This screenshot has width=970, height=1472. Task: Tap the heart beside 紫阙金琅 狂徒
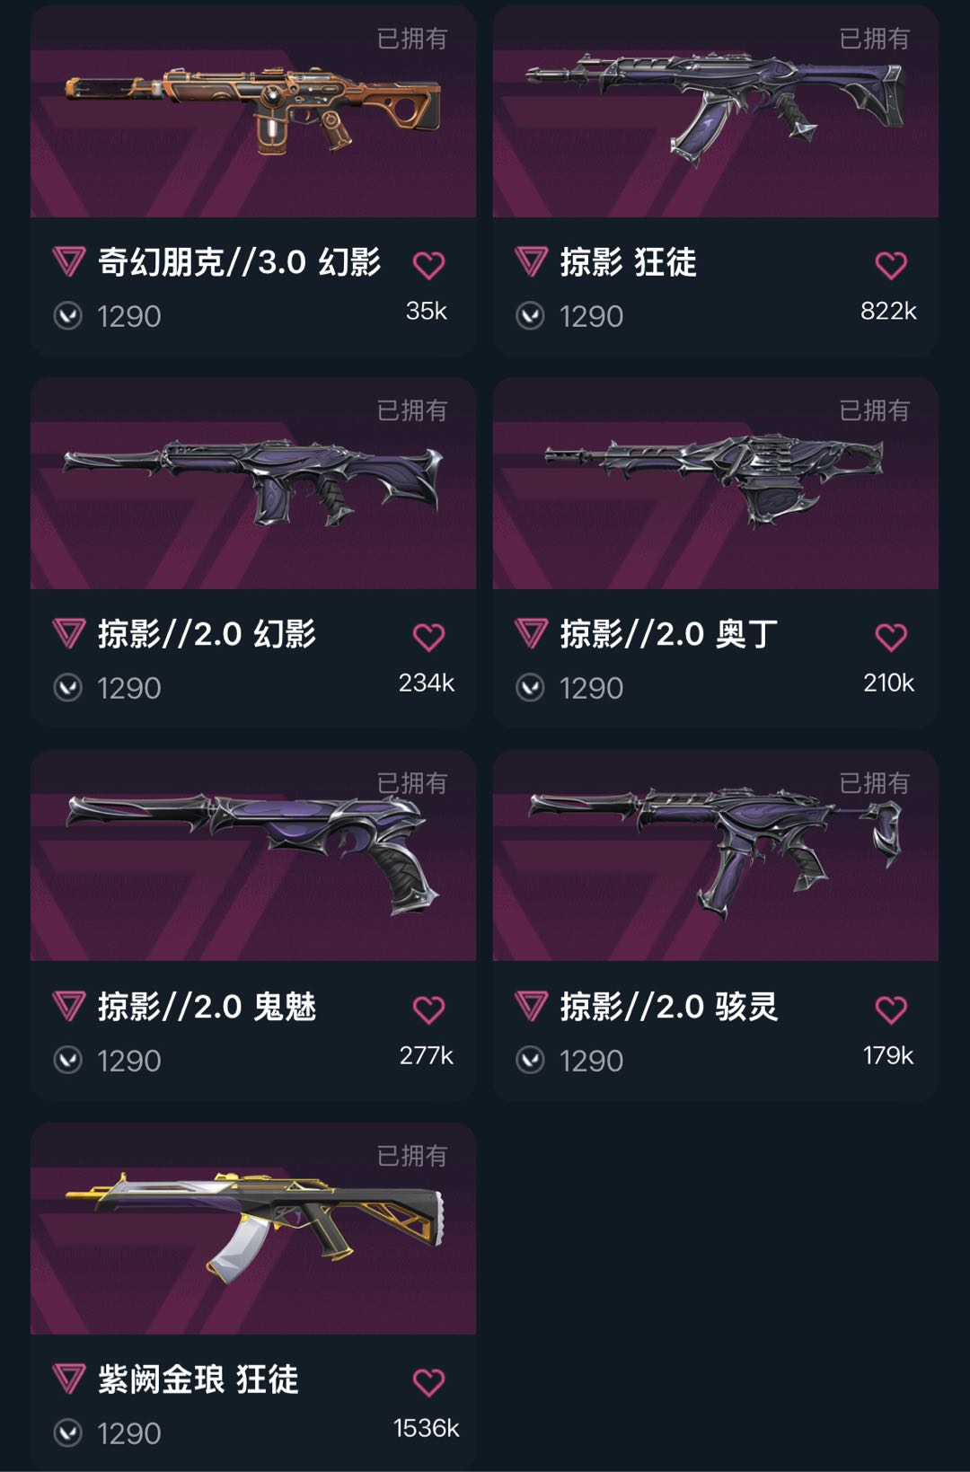[428, 1382]
